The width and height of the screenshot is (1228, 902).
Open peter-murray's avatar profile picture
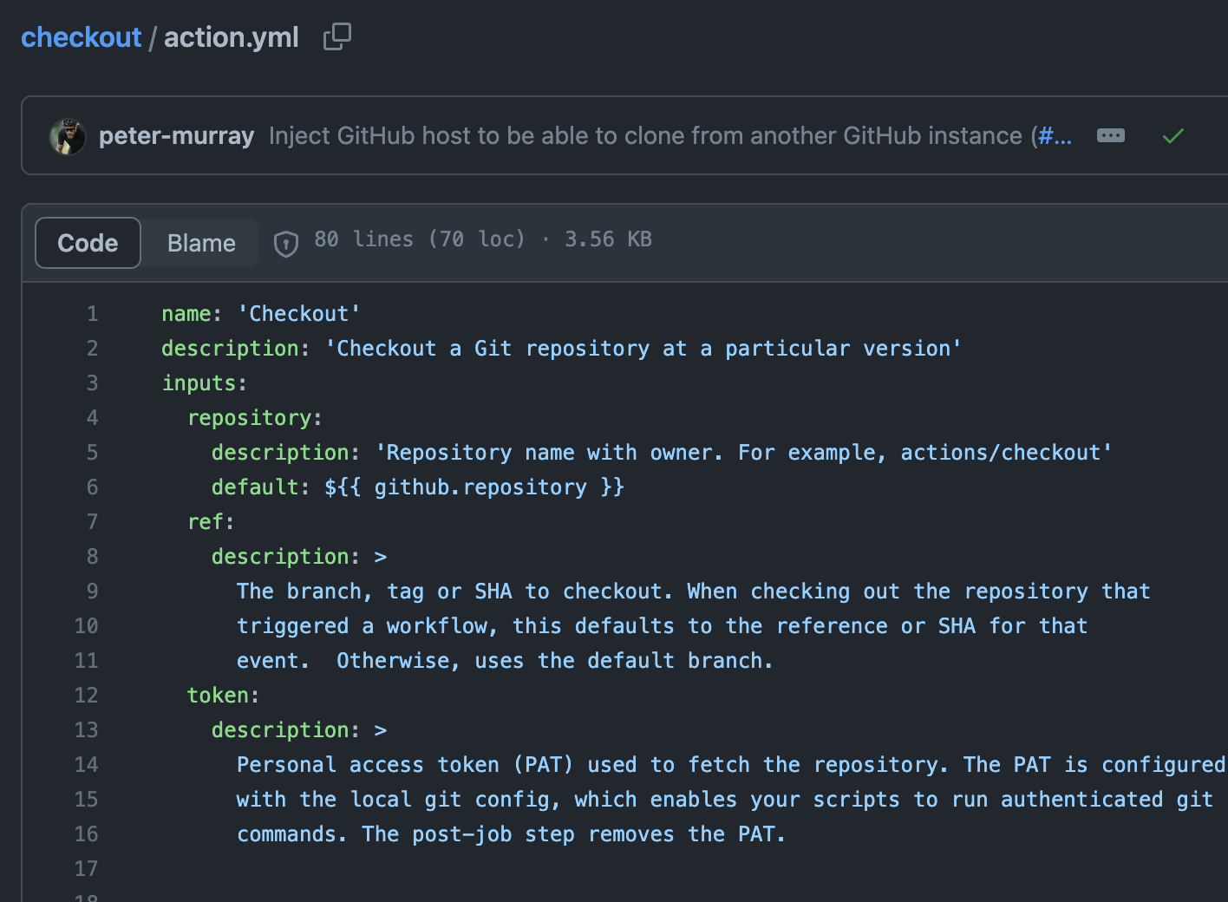(68, 136)
